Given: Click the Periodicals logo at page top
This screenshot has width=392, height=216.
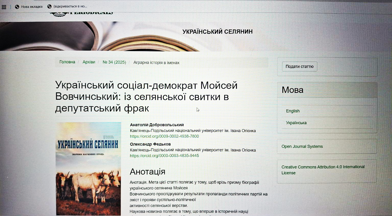Looking at the screenshot, I should [x=81, y=13].
